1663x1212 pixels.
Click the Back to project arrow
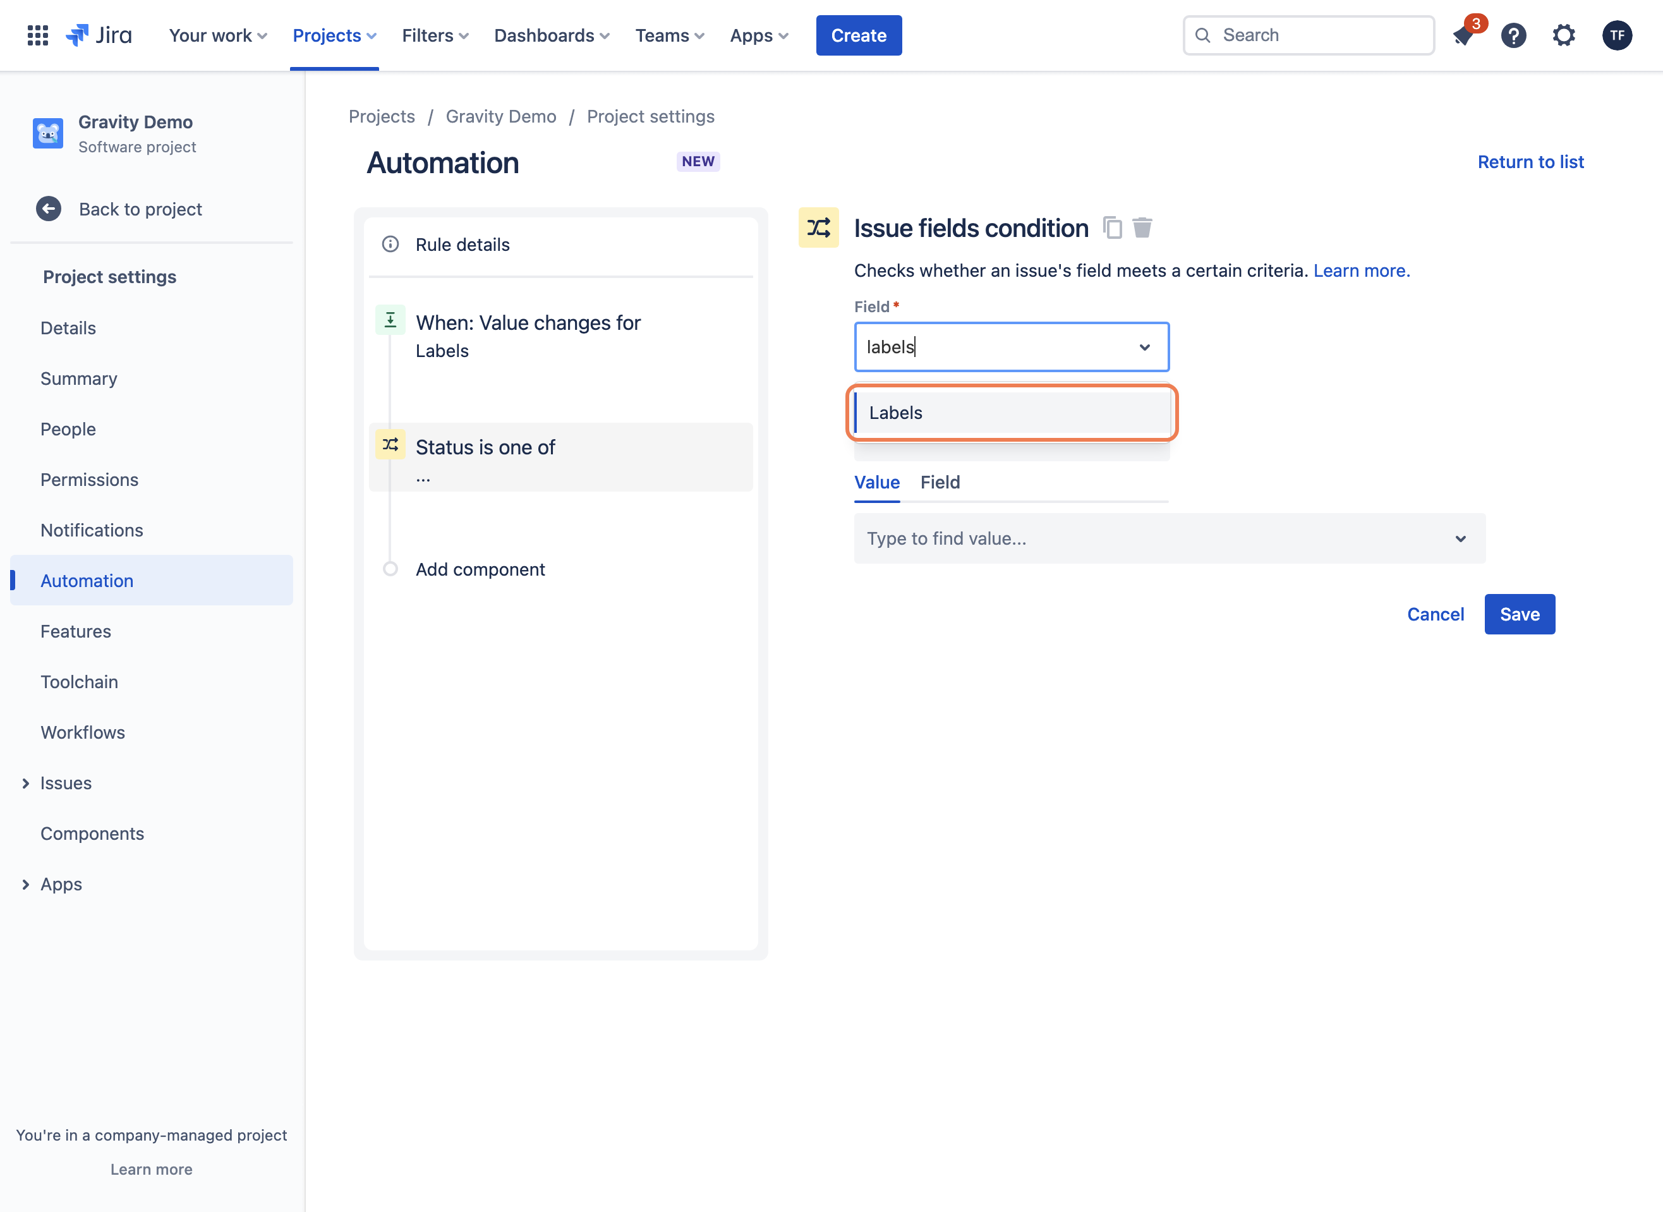[x=49, y=209]
